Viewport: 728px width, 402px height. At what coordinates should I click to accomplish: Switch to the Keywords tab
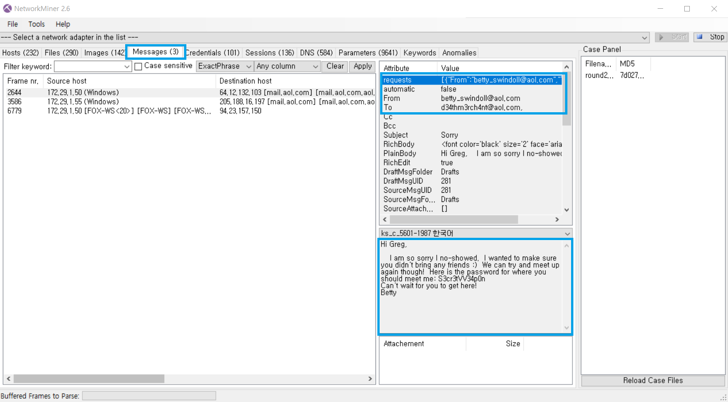420,53
